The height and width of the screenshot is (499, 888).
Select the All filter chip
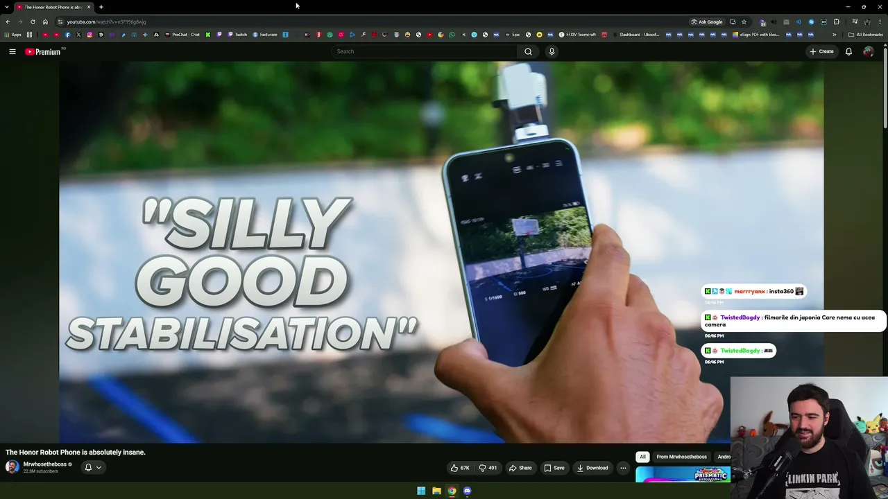pos(642,457)
